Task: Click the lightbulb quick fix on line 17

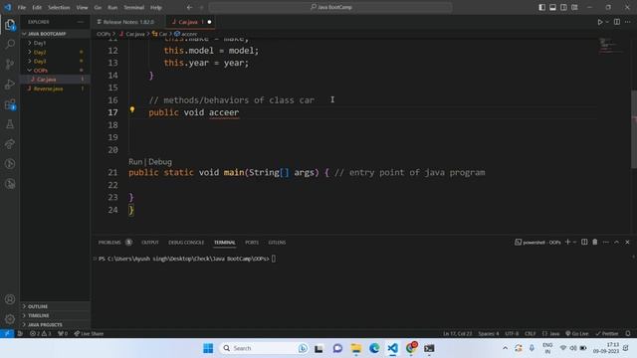Action: (132, 109)
